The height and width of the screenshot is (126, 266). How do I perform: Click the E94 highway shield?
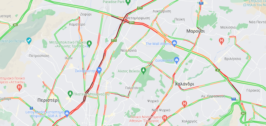(x=132, y=23)
